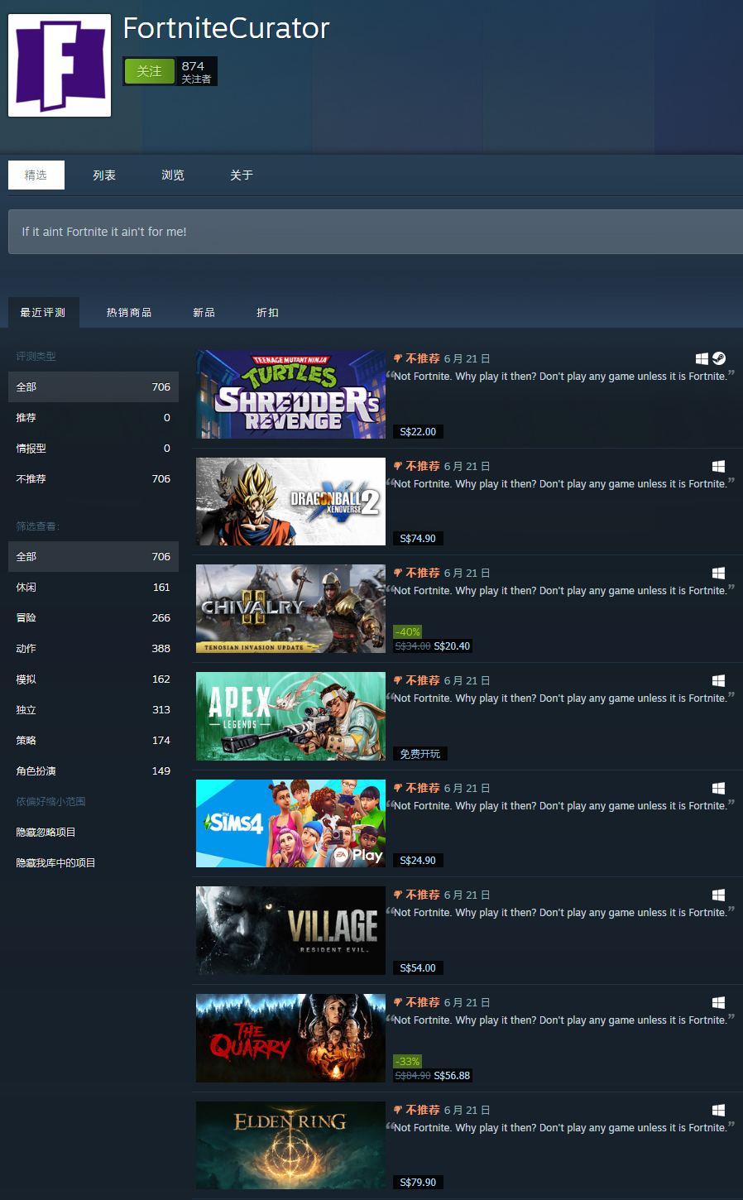The height and width of the screenshot is (1200, 743).
Task: Click thumbs-down icon on The Sims 4 review
Action: [398, 788]
